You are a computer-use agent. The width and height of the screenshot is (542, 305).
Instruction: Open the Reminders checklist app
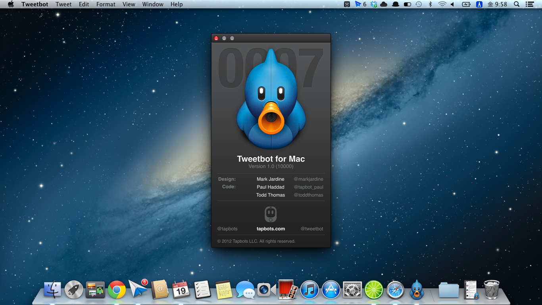[x=202, y=290]
